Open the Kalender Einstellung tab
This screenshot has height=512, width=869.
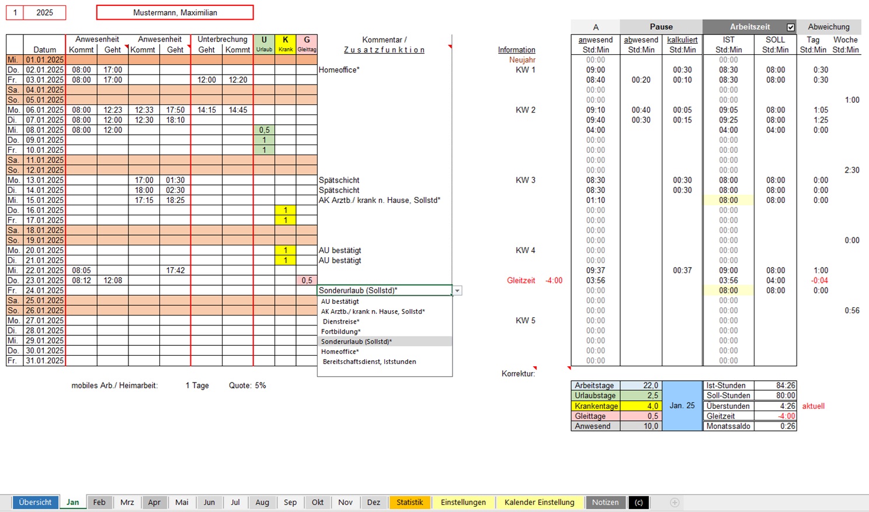tap(539, 502)
